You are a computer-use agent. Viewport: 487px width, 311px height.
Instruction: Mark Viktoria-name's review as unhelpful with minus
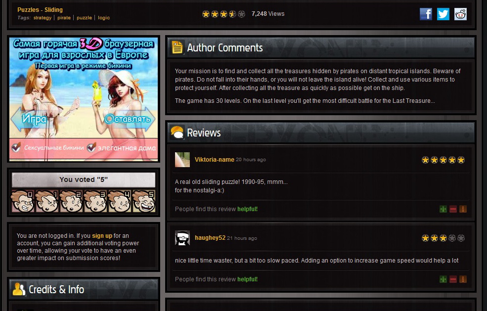[453, 209]
